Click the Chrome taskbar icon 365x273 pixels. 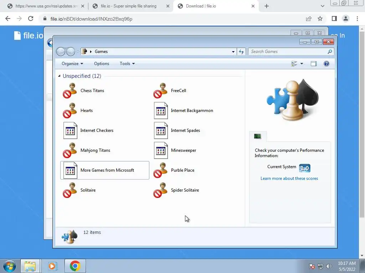[x=75, y=266]
